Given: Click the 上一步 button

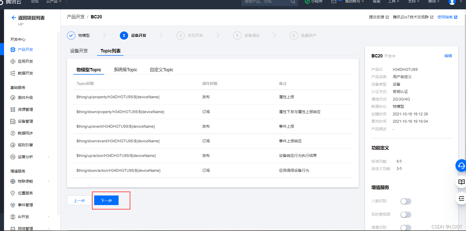Looking at the screenshot, I should (79, 200).
